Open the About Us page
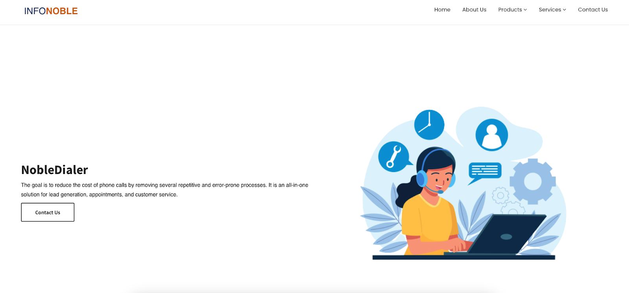This screenshot has height=293, width=629. (x=474, y=10)
